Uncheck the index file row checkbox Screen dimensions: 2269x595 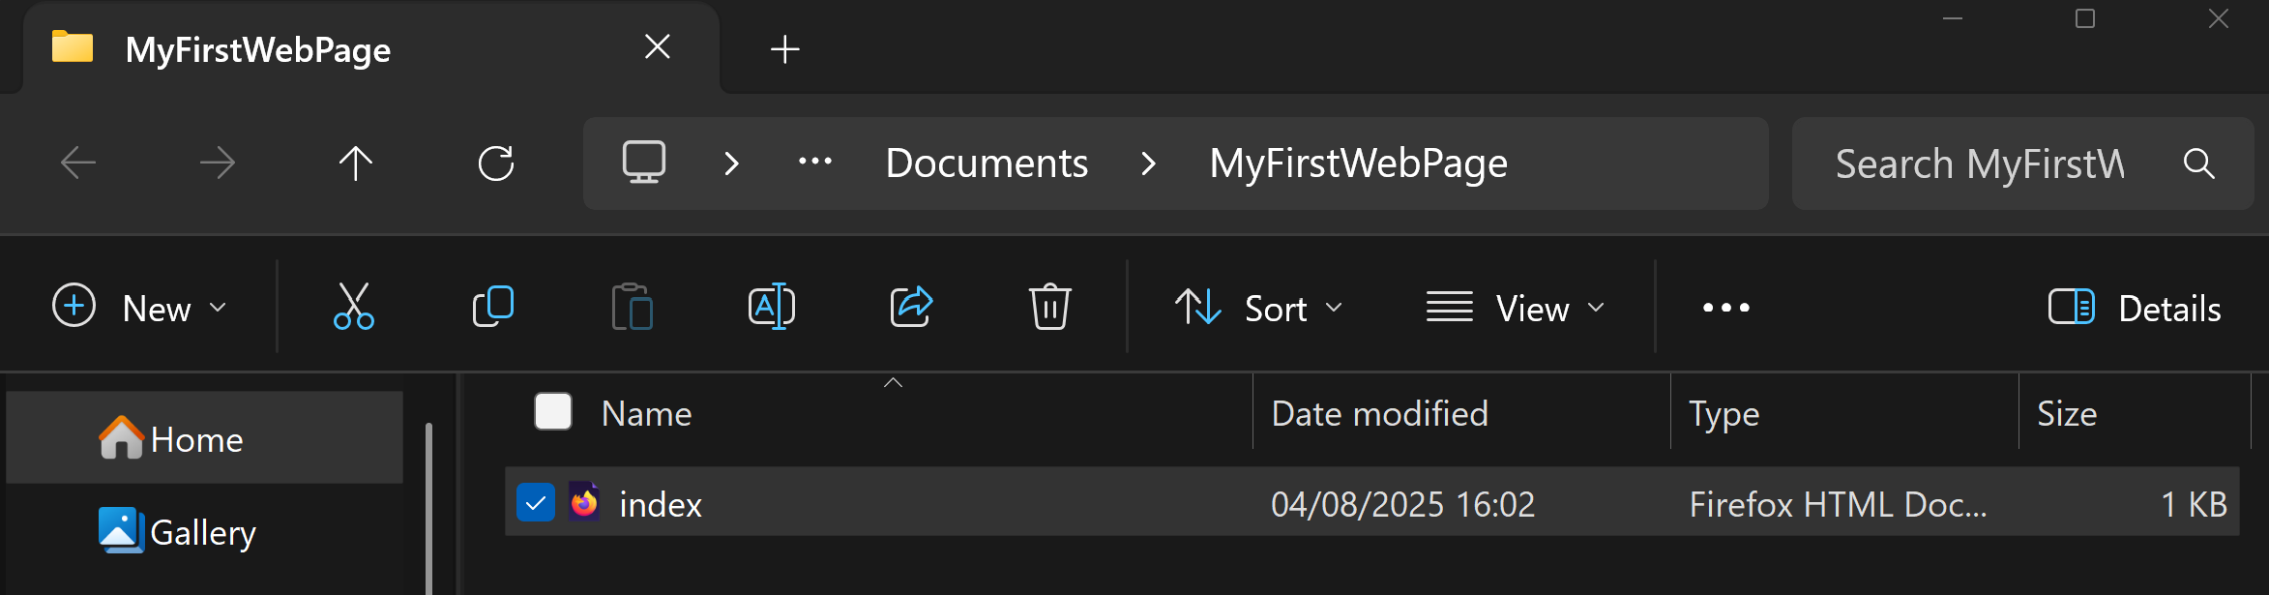pyautogui.click(x=535, y=503)
